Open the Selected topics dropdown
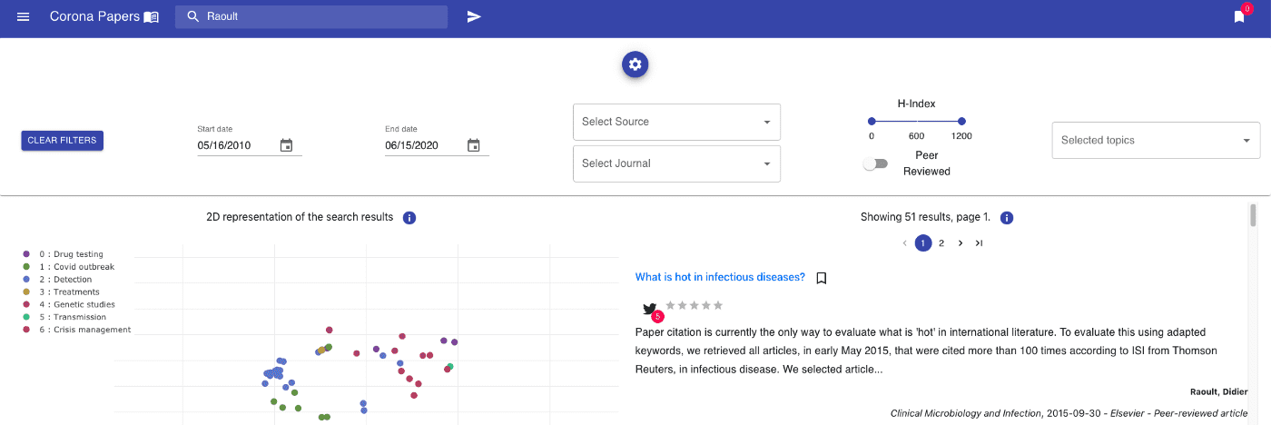 click(1156, 140)
